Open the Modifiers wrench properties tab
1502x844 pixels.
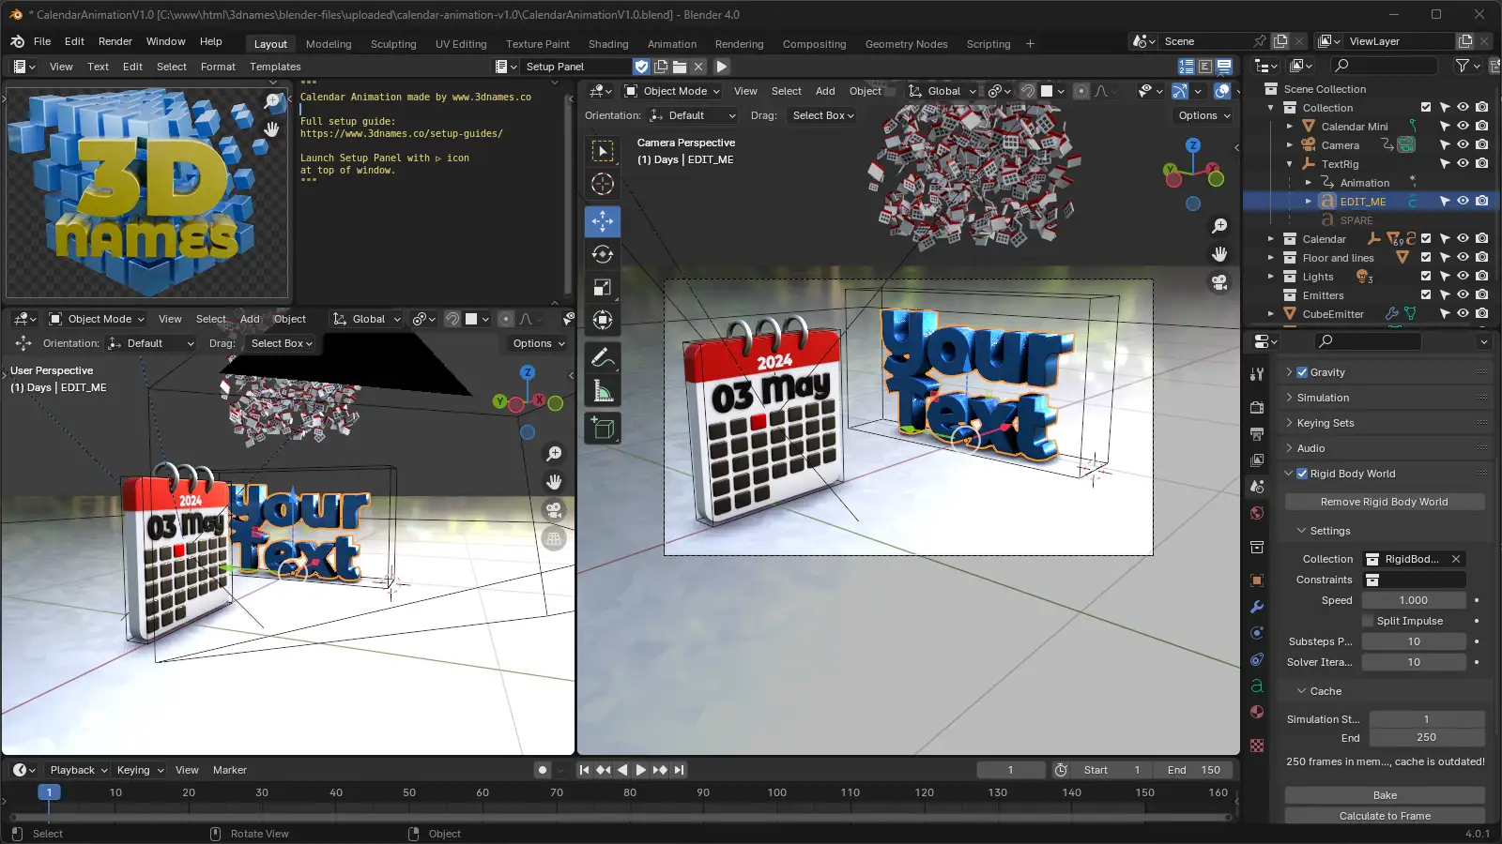pos(1257,607)
